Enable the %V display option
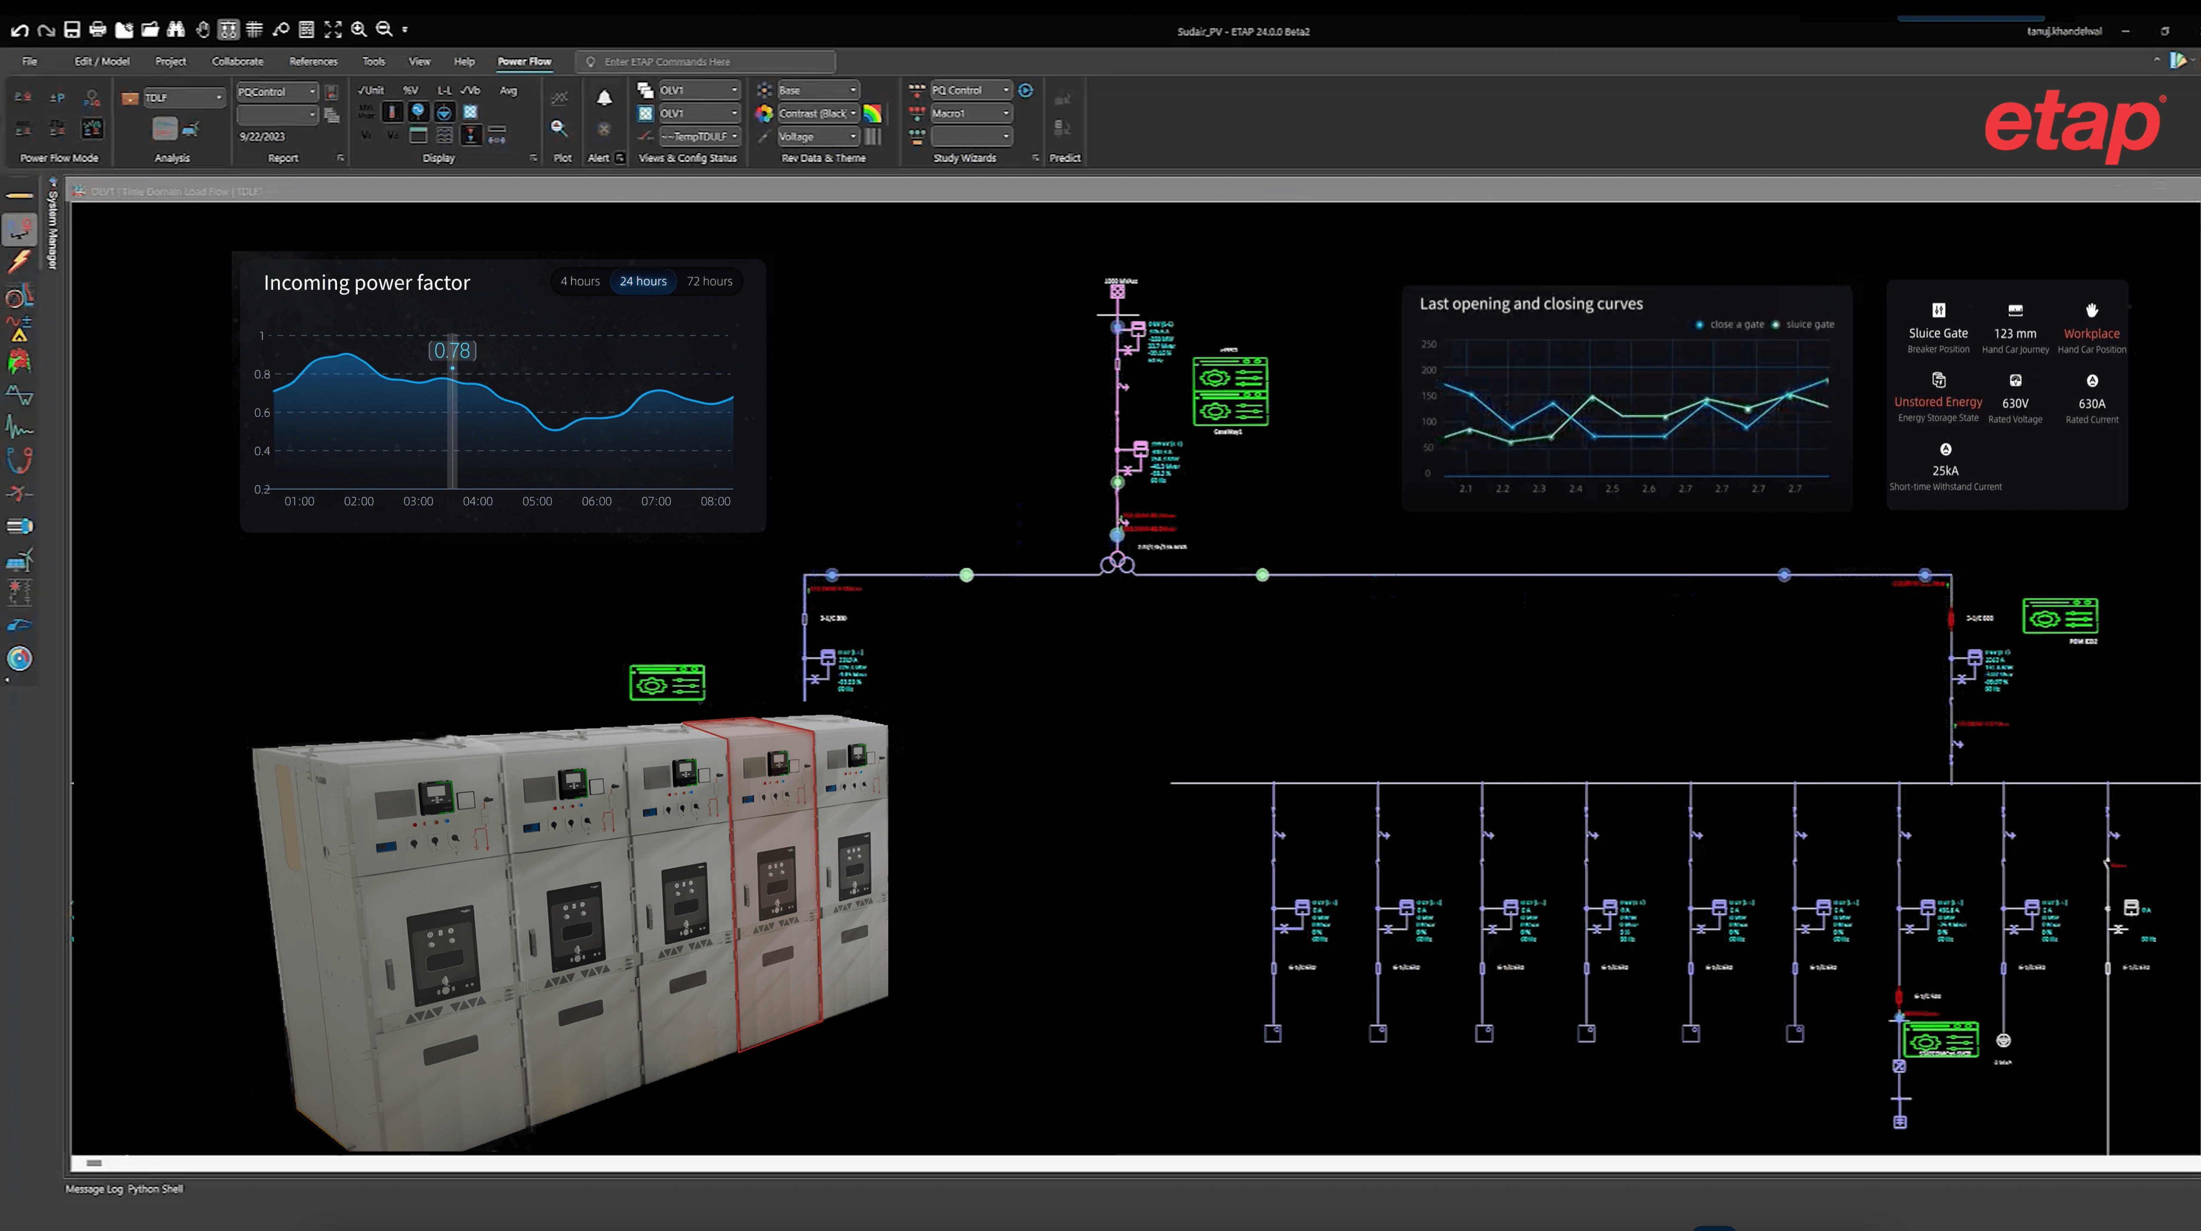 click(x=409, y=89)
